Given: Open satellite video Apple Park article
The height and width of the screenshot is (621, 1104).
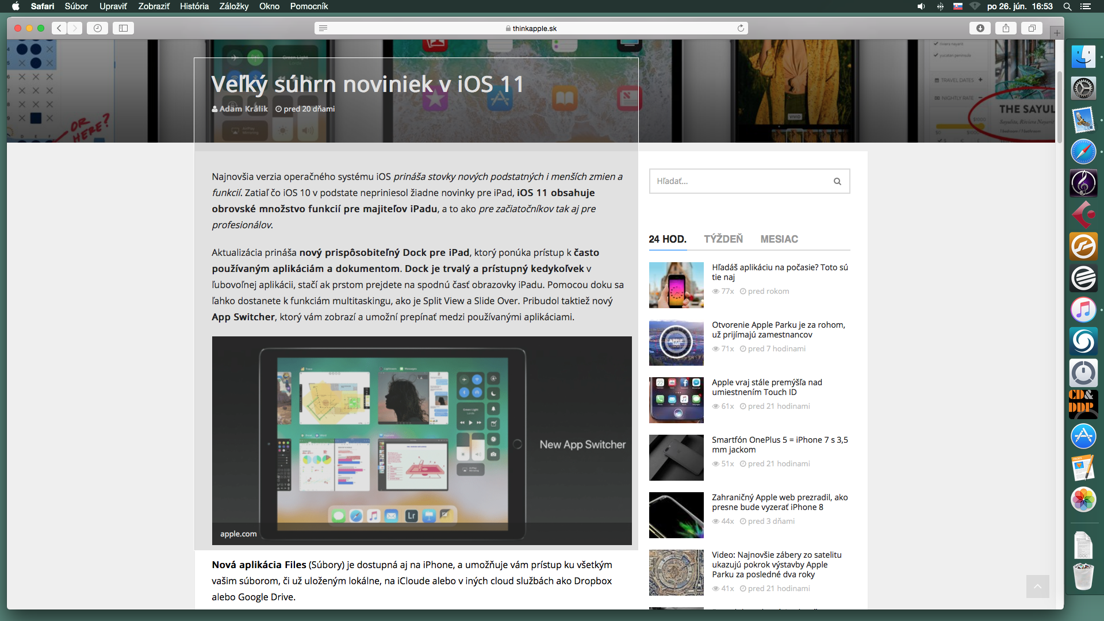Looking at the screenshot, I should [x=776, y=564].
